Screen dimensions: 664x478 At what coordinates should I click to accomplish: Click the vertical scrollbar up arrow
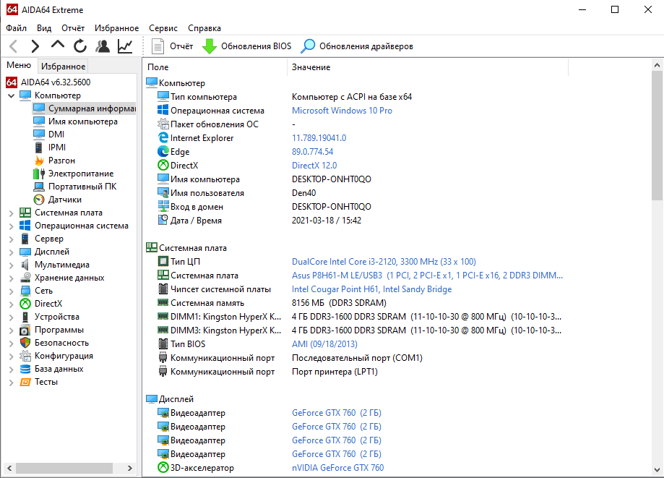[657, 65]
